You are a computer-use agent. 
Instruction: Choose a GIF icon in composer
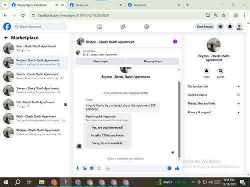(99, 169)
